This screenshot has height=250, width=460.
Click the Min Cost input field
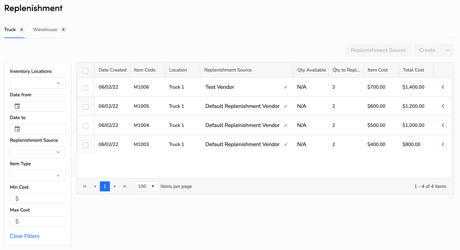coord(37,198)
